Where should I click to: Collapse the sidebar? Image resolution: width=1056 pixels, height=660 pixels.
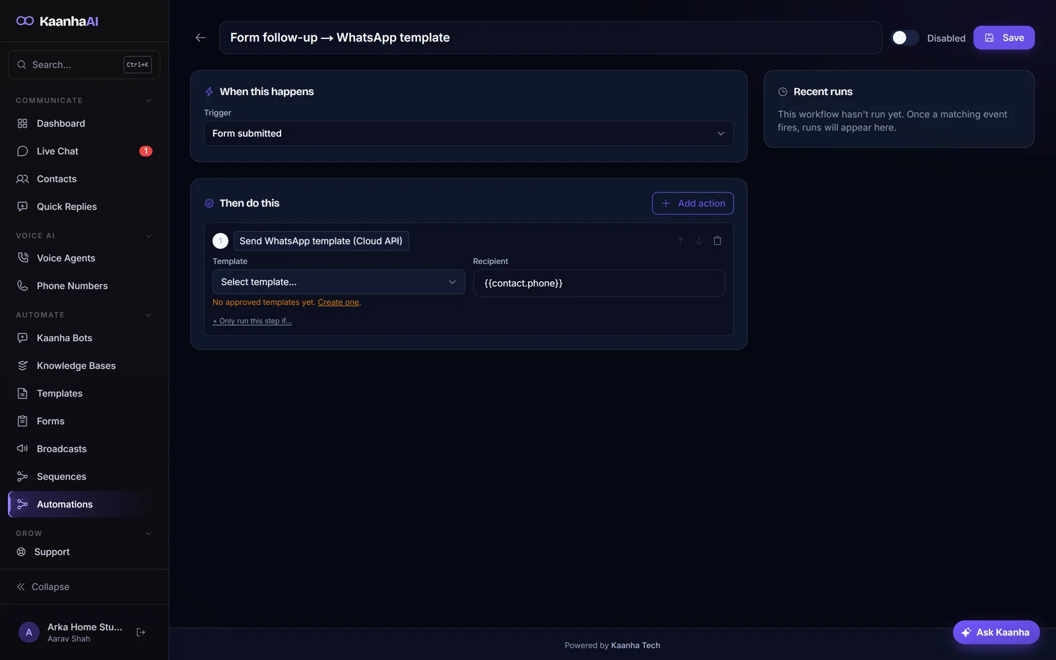click(x=43, y=587)
